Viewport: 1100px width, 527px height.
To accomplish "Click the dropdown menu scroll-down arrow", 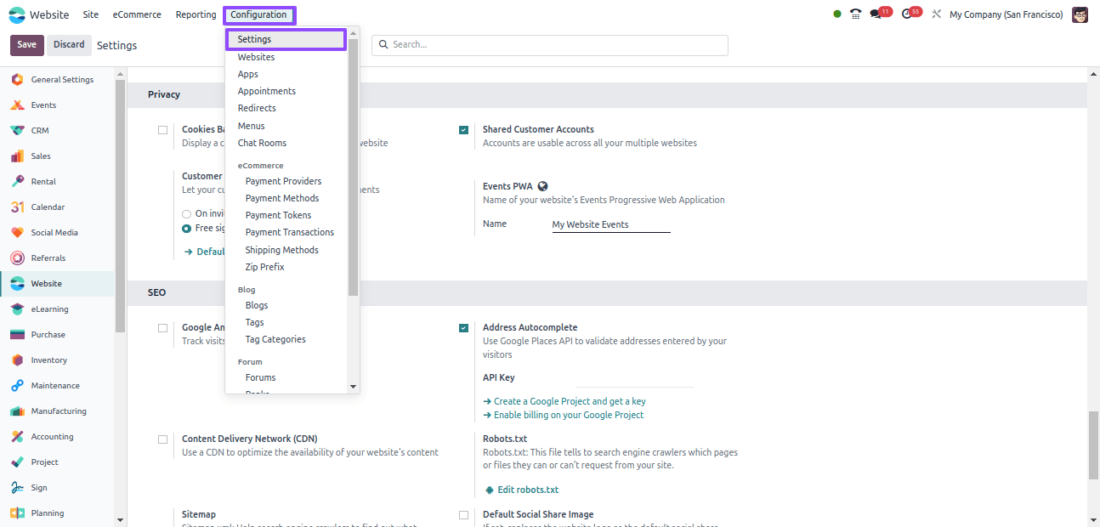I will (x=354, y=387).
